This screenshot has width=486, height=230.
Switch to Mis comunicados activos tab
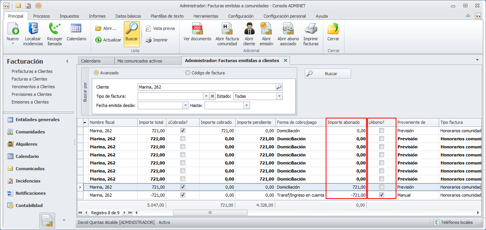pyautogui.click(x=140, y=61)
